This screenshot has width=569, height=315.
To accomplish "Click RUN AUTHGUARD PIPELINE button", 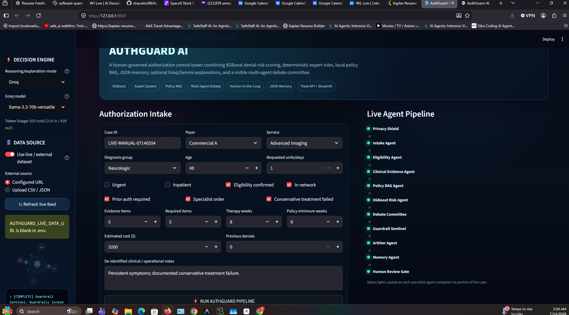I will click(x=223, y=301).
